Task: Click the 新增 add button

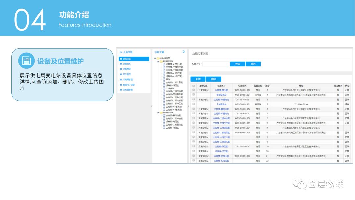Action: coord(198,79)
